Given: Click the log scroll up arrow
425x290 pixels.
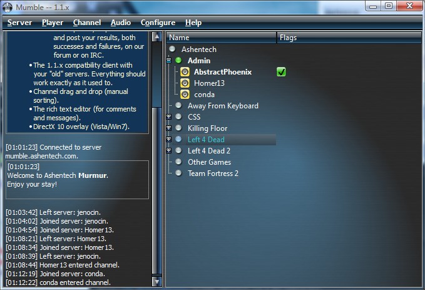Looking at the screenshot, I should click(x=156, y=36).
